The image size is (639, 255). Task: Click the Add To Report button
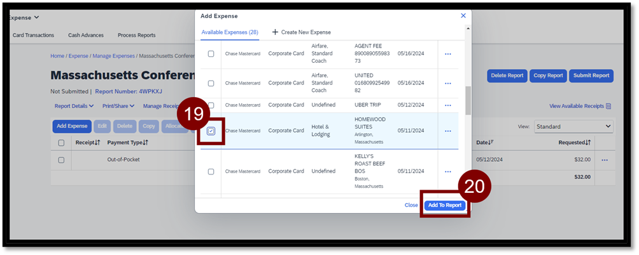[445, 206]
